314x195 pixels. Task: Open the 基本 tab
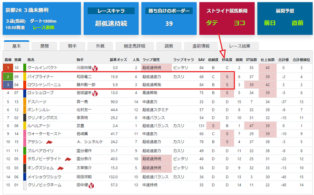[17, 46]
